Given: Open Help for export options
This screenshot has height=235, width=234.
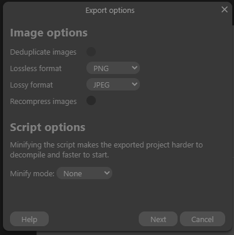Looking at the screenshot, I should tap(29, 219).
